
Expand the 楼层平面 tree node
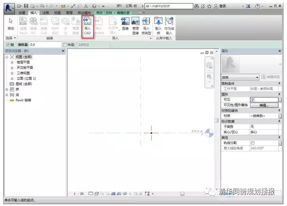(12, 62)
